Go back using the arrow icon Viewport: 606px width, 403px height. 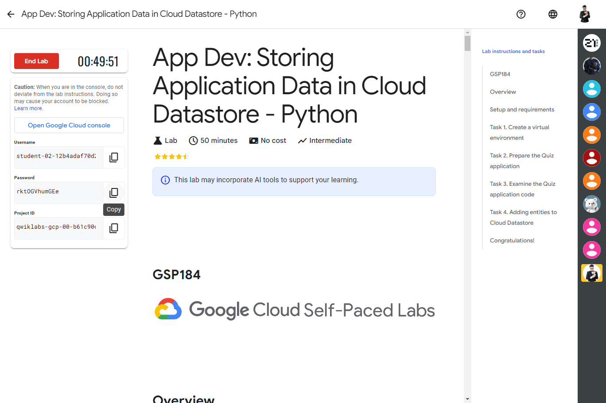11,14
